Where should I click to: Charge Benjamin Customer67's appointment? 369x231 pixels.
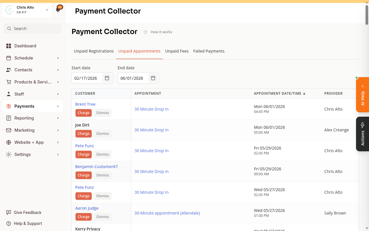(x=84, y=175)
